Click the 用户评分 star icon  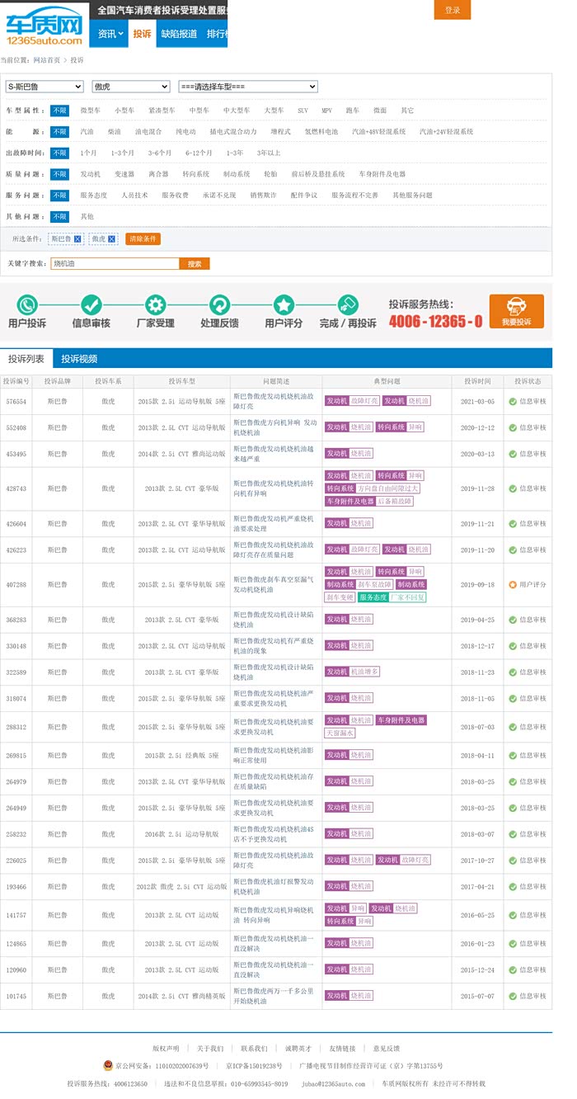284,304
